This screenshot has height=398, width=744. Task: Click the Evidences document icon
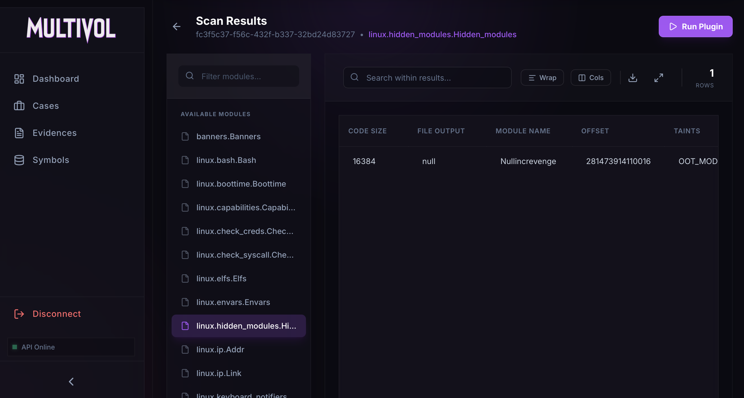19,133
